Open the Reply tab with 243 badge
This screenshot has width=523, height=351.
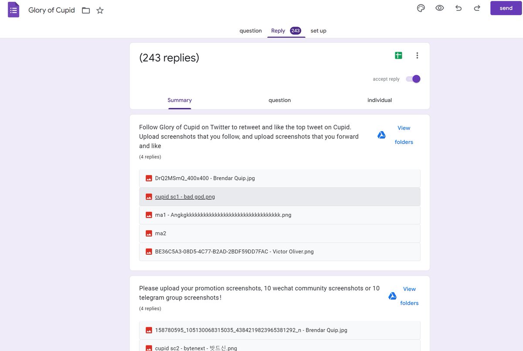click(x=286, y=31)
